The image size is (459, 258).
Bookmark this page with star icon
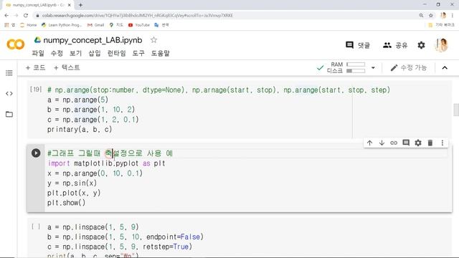tap(430, 16)
